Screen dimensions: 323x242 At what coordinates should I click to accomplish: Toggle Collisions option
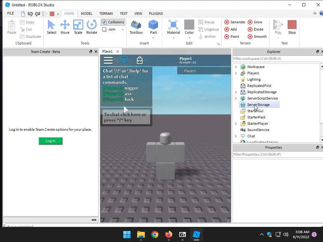(x=113, y=22)
